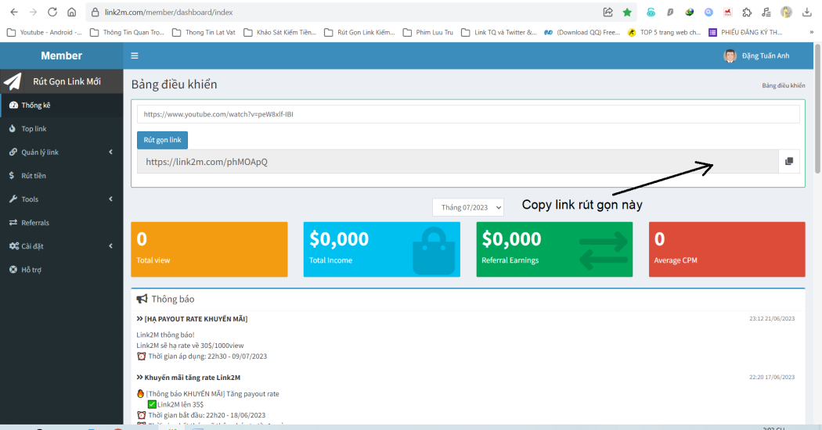This screenshot has height=430, width=822.
Task: Click the orange Total view card
Action: [x=209, y=249]
